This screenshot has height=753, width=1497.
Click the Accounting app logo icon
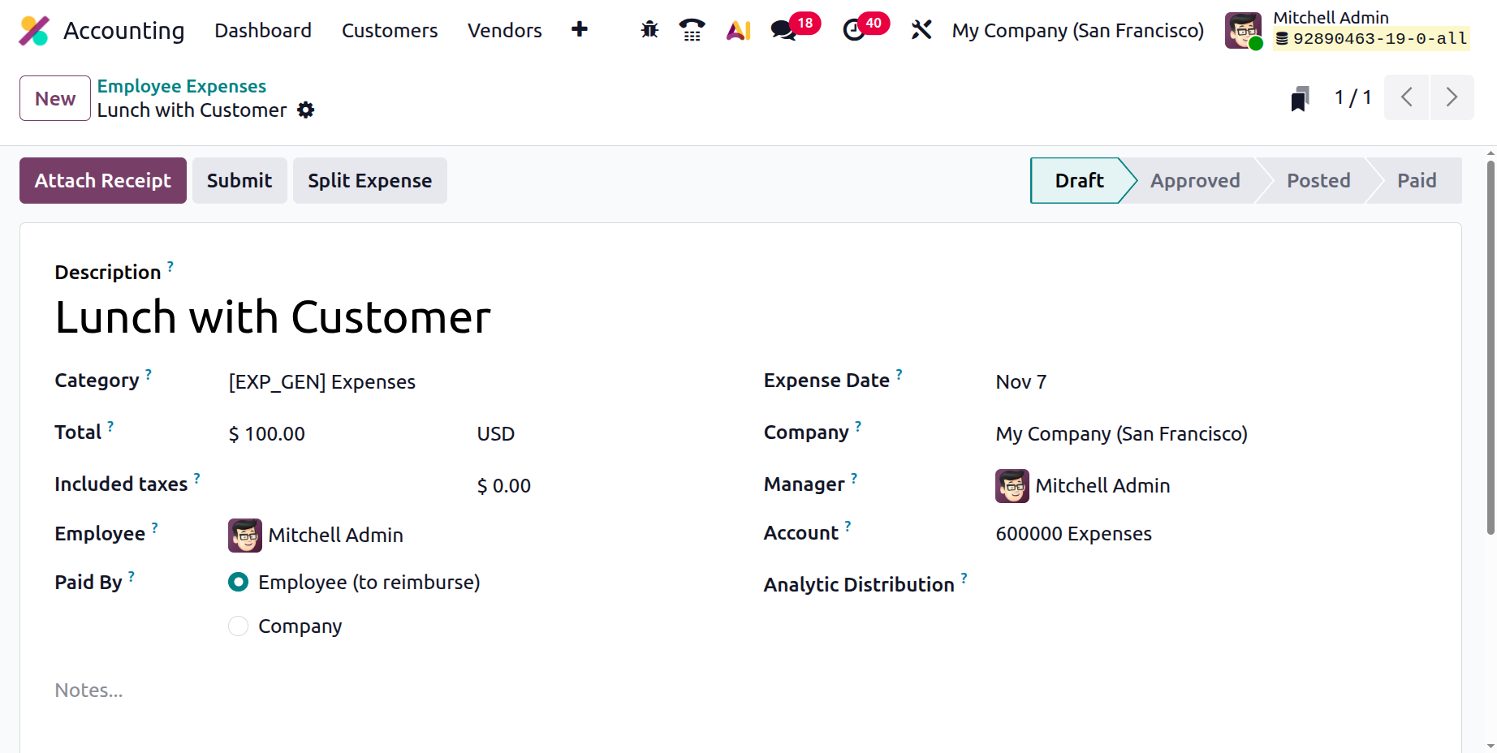(x=34, y=31)
